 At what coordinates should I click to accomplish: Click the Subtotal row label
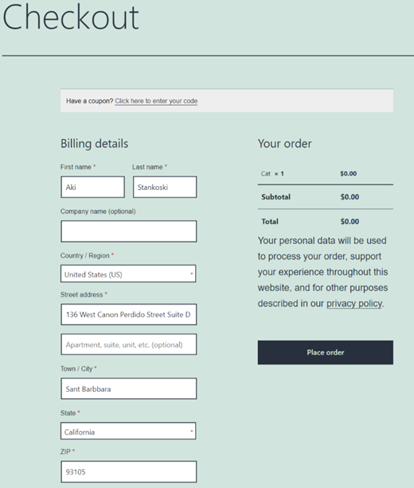(x=276, y=196)
